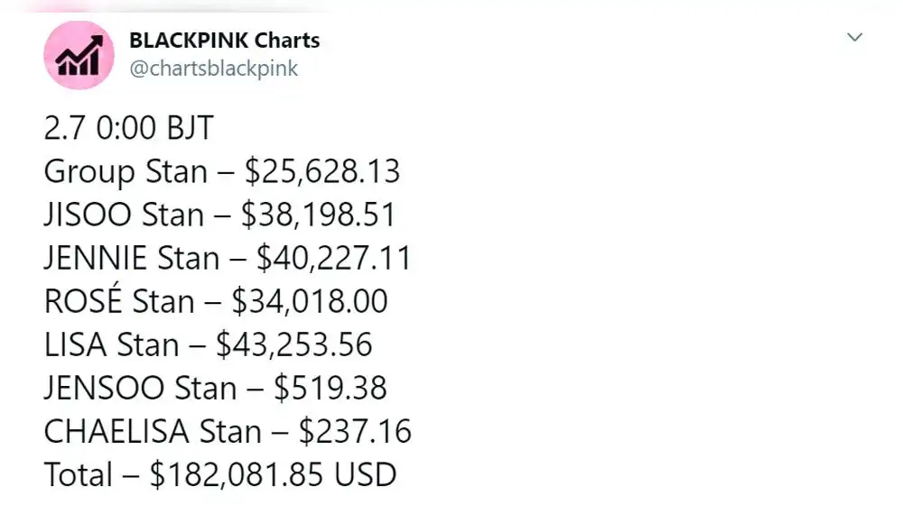Click the tweet body text area
Image resolution: width=903 pixels, height=532 pixels.
point(226,298)
